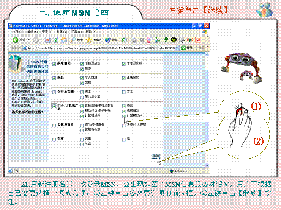
Task: Open the address bar URL dropdown arrow
Action: [x=177, y=48]
